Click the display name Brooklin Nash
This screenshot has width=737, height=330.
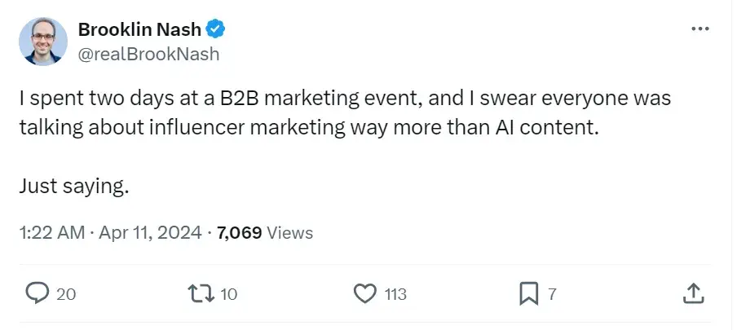139,30
